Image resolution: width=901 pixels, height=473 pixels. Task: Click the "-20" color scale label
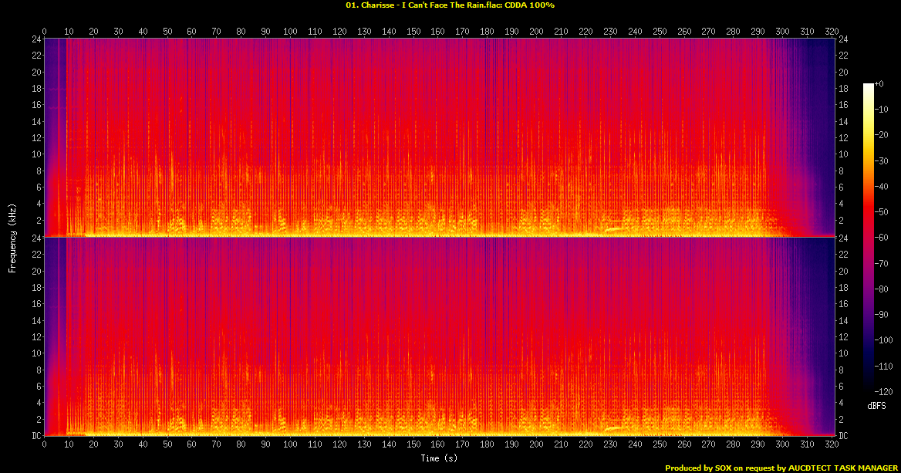coord(882,135)
